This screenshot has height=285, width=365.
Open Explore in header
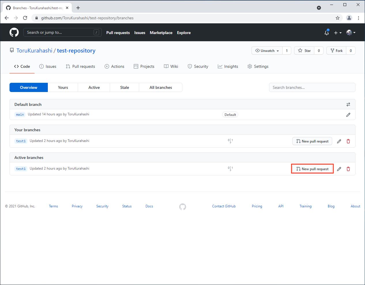pos(184,33)
